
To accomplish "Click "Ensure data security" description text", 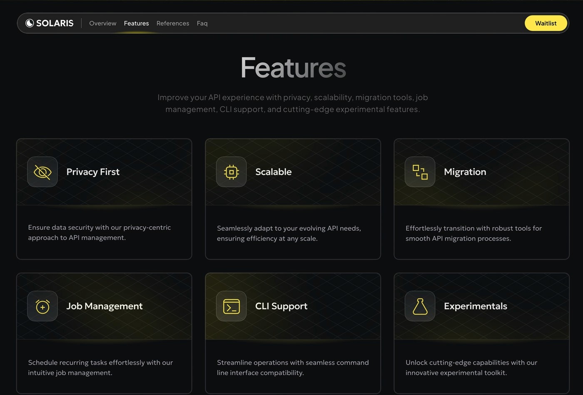I will coord(99,232).
